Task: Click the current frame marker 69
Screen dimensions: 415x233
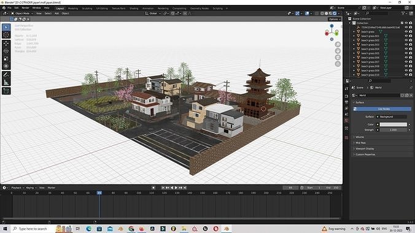Action: coord(99,193)
